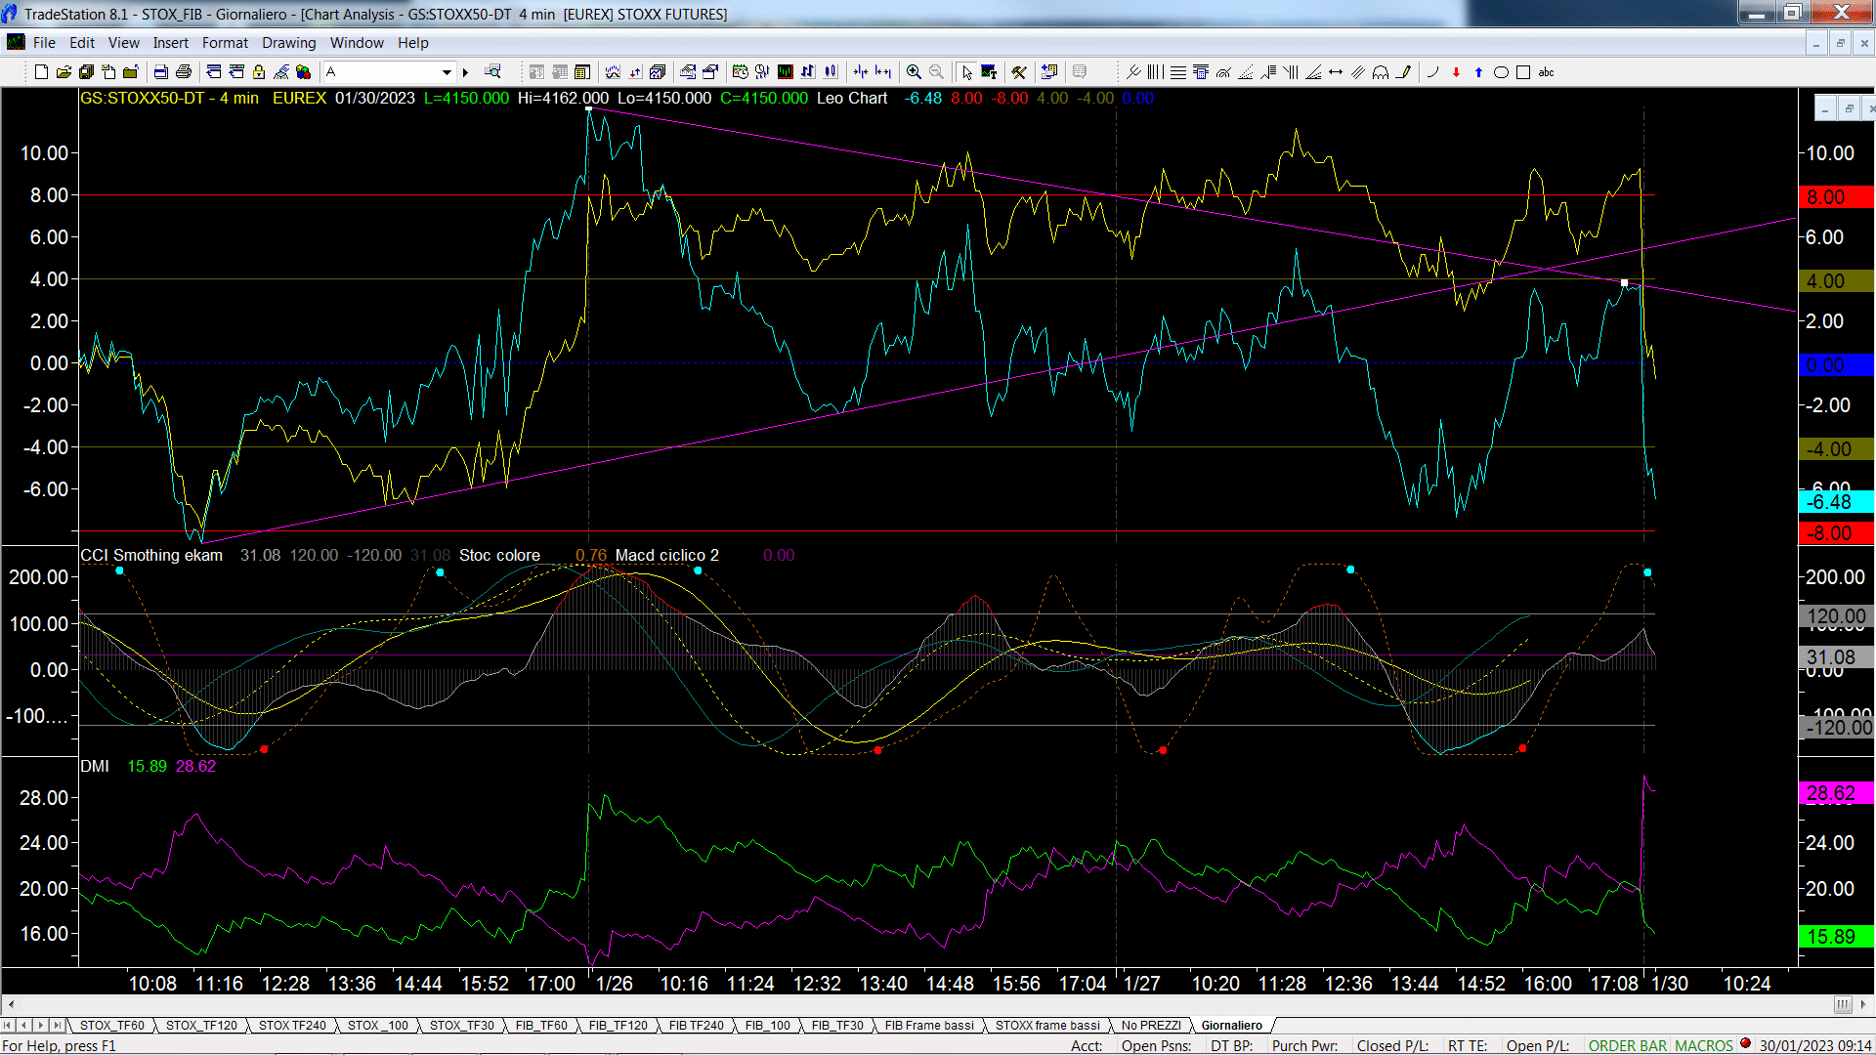Click the 15.89 green DMI value label

[x=1836, y=937]
